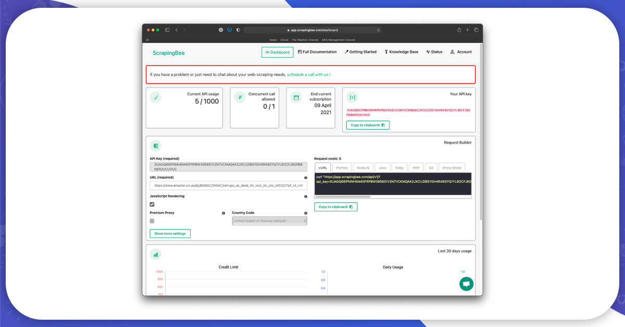Reload the page from address bar

coord(378,30)
